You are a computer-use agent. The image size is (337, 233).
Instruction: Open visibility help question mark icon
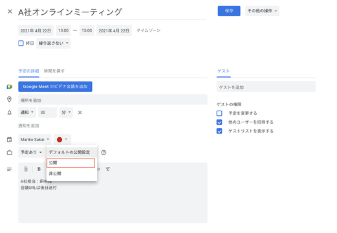103,153
